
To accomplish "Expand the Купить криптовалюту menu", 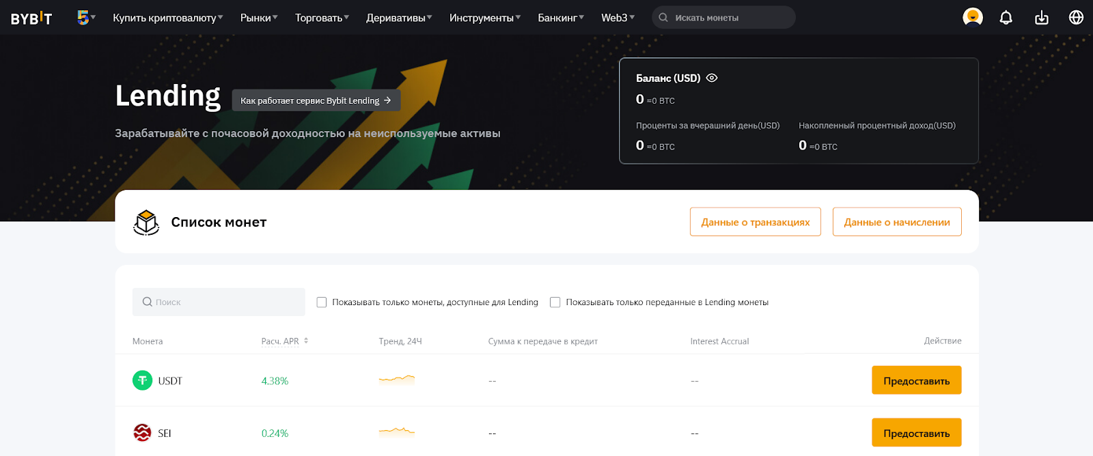I will coord(167,18).
